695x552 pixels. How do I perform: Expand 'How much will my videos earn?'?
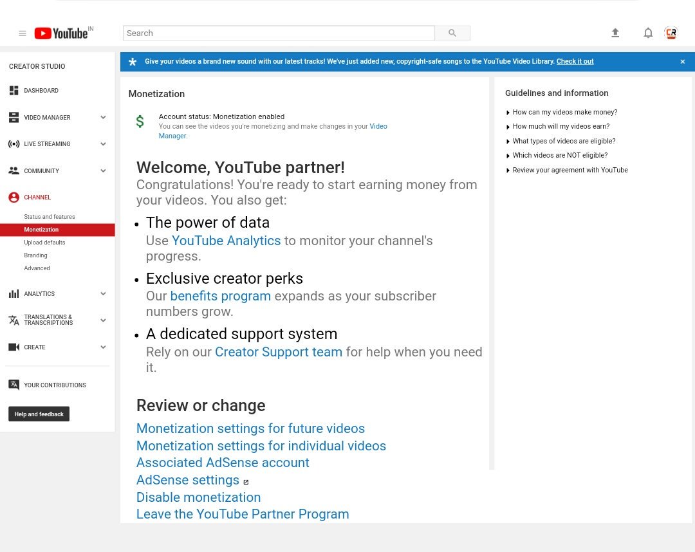tap(558, 126)
